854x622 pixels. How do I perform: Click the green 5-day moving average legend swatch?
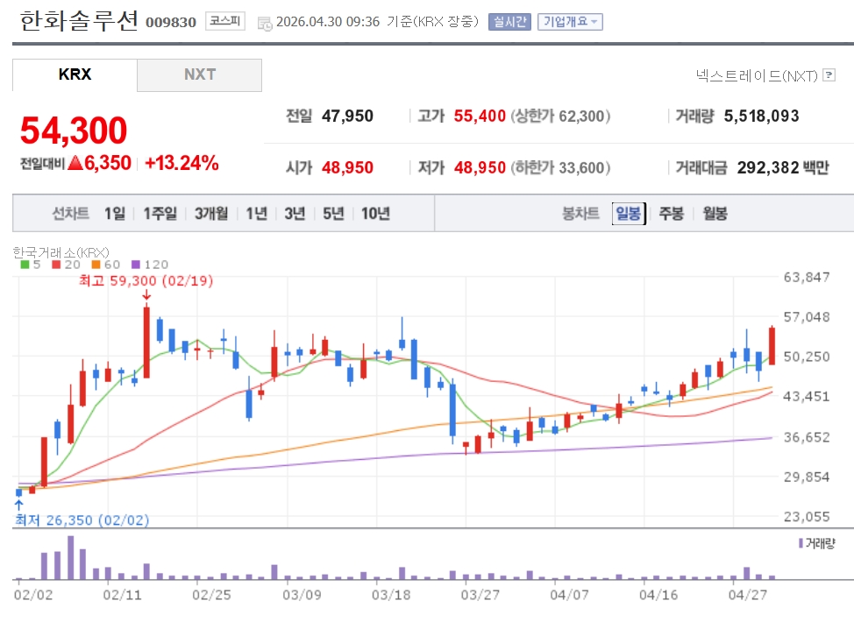25,264
